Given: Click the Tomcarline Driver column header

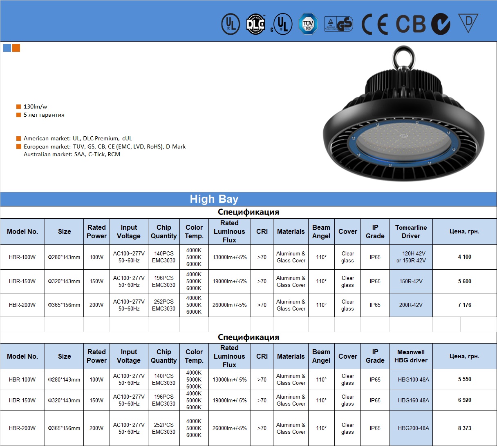Looking at the screenshot, I should [x=411, y=232].
